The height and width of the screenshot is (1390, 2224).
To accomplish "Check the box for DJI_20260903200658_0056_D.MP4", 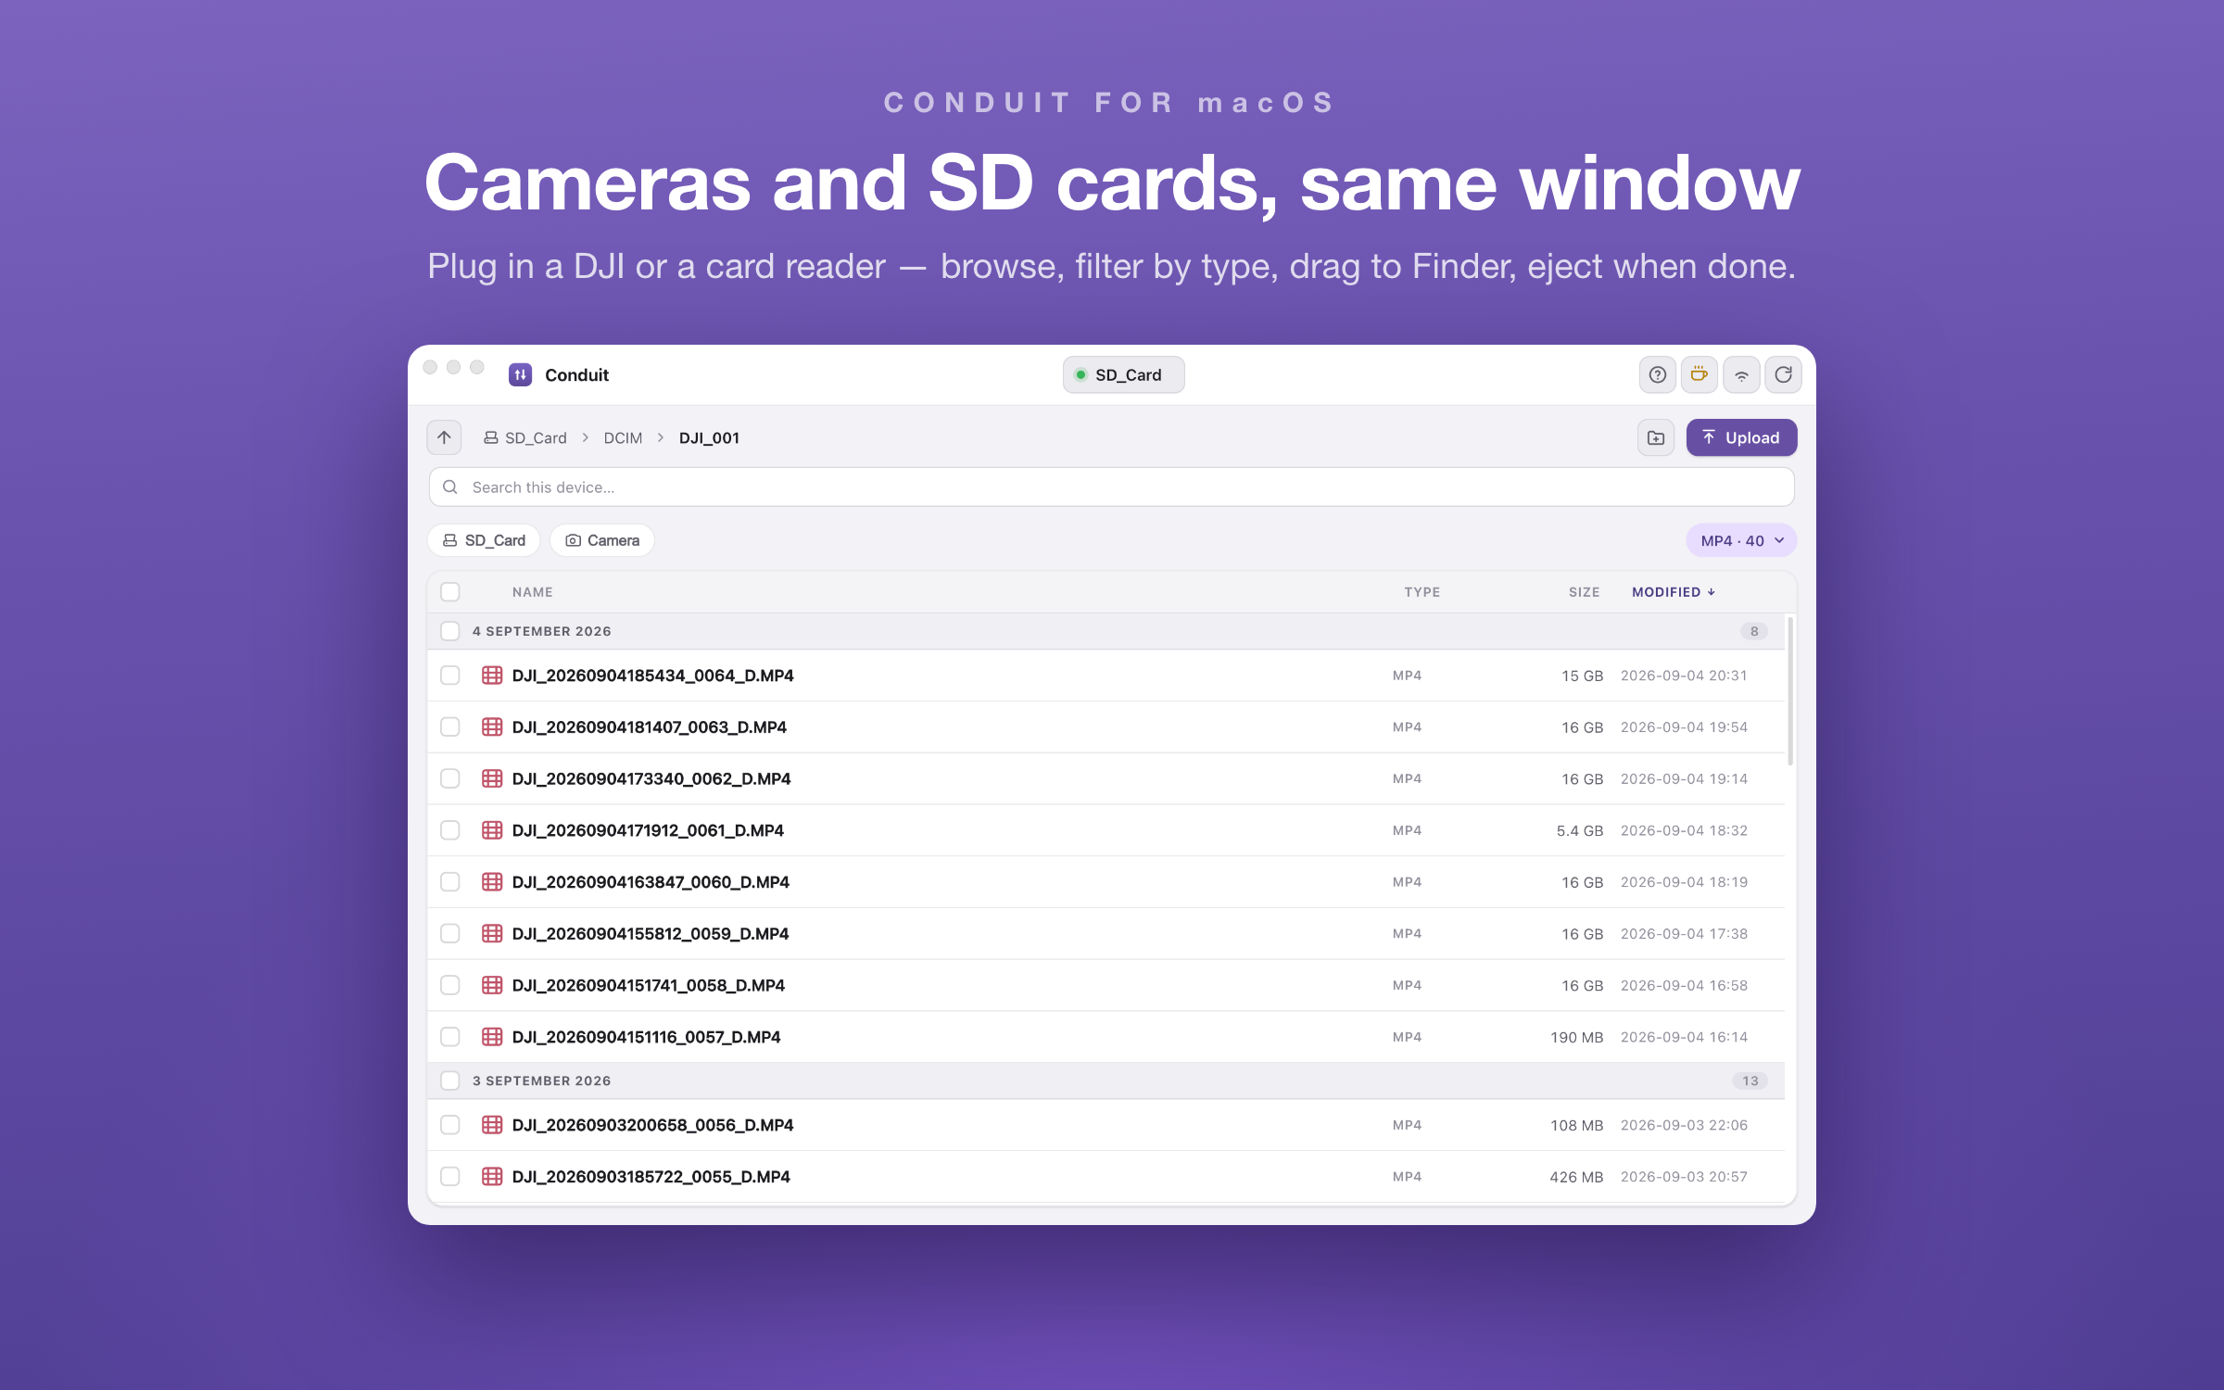I will coord(450,1125).
